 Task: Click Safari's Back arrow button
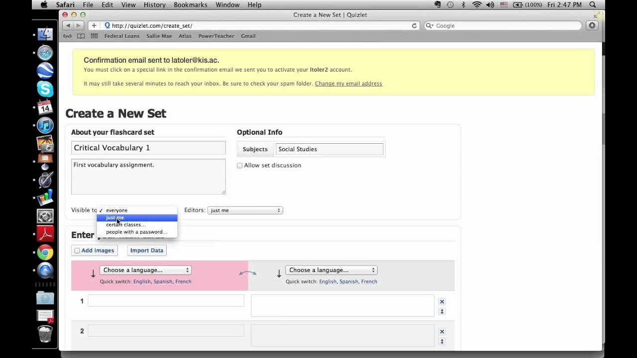click(x=68, y=25)
